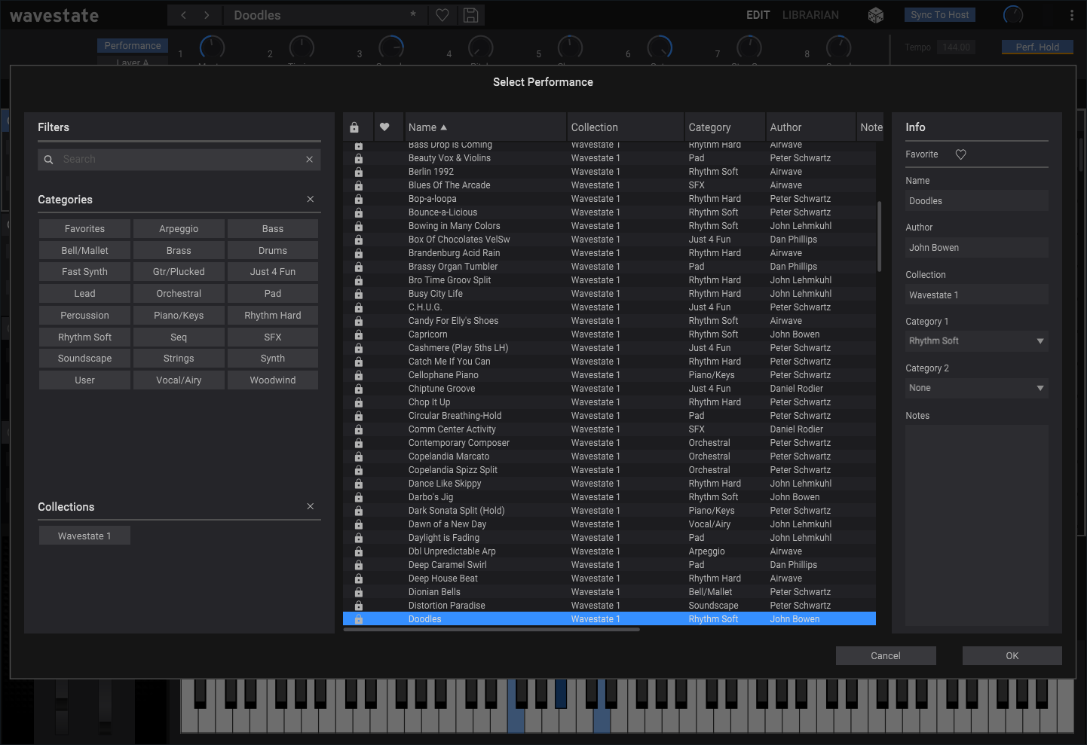
Task: Open the randomize dice icon
Action: tap(876, 15)
